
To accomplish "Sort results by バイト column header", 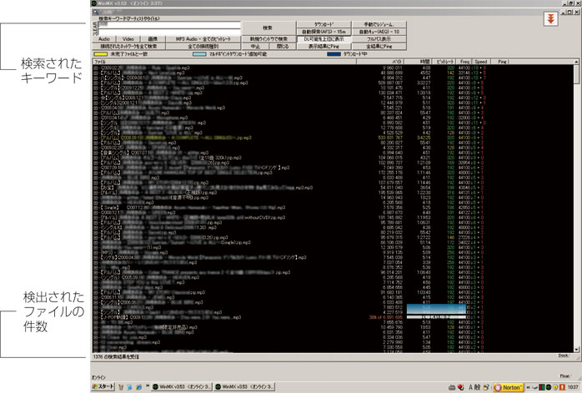I will 380,62.
